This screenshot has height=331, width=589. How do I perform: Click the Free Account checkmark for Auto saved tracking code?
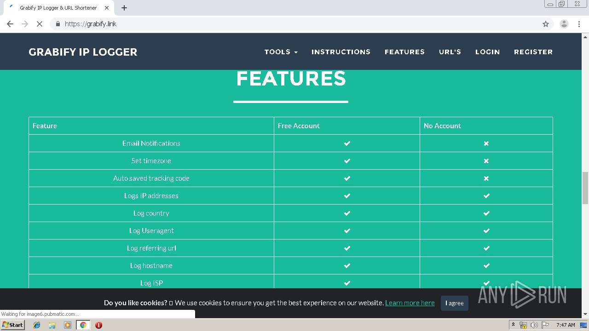pyautogui.click(x=347, y=178)
